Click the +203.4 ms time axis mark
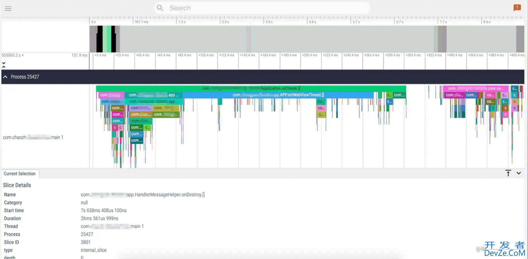 click(310, 55)
